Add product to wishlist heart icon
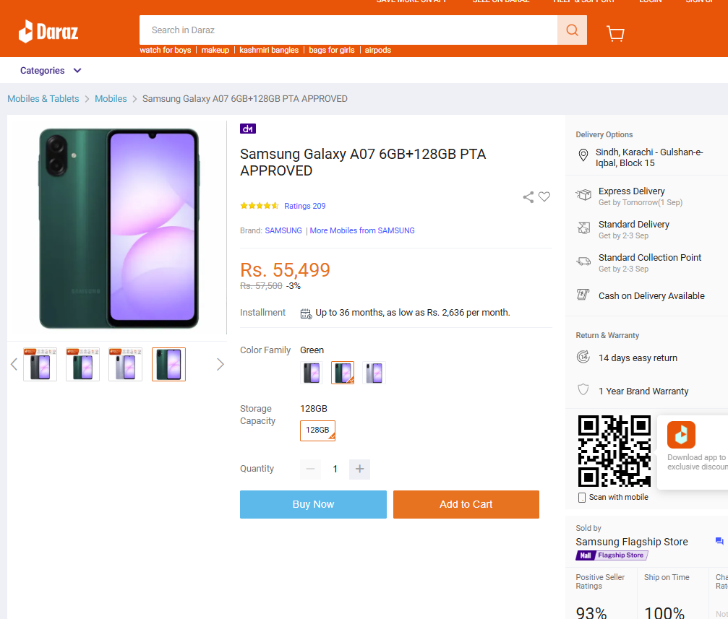 [544, 196]
